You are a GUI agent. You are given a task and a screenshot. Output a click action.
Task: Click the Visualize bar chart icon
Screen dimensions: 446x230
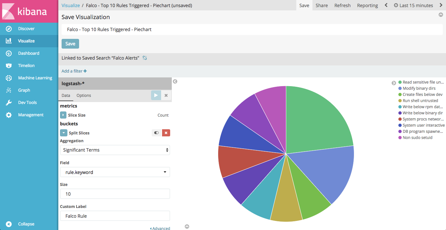coord(9,41)
